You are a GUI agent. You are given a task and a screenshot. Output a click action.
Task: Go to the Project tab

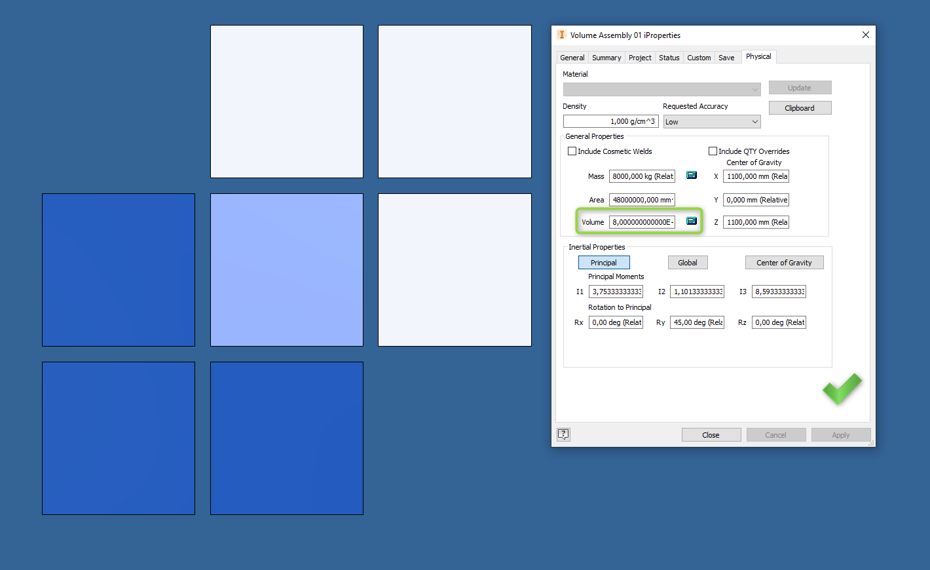[640, 58]
